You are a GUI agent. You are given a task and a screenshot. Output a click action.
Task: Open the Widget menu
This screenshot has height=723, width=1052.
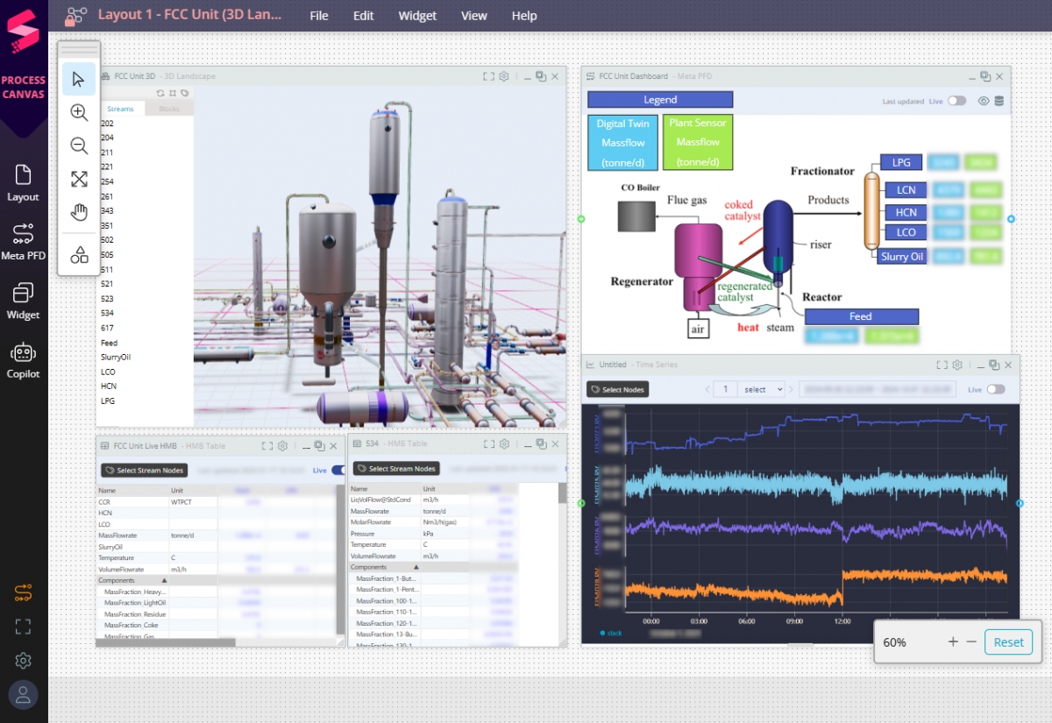coord(417,16)
